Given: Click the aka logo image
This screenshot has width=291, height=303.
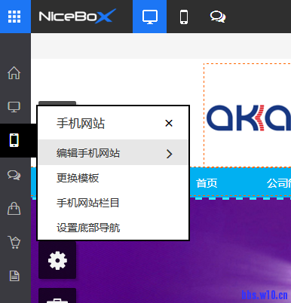Looking at the screenshot, I should point(249,118).
